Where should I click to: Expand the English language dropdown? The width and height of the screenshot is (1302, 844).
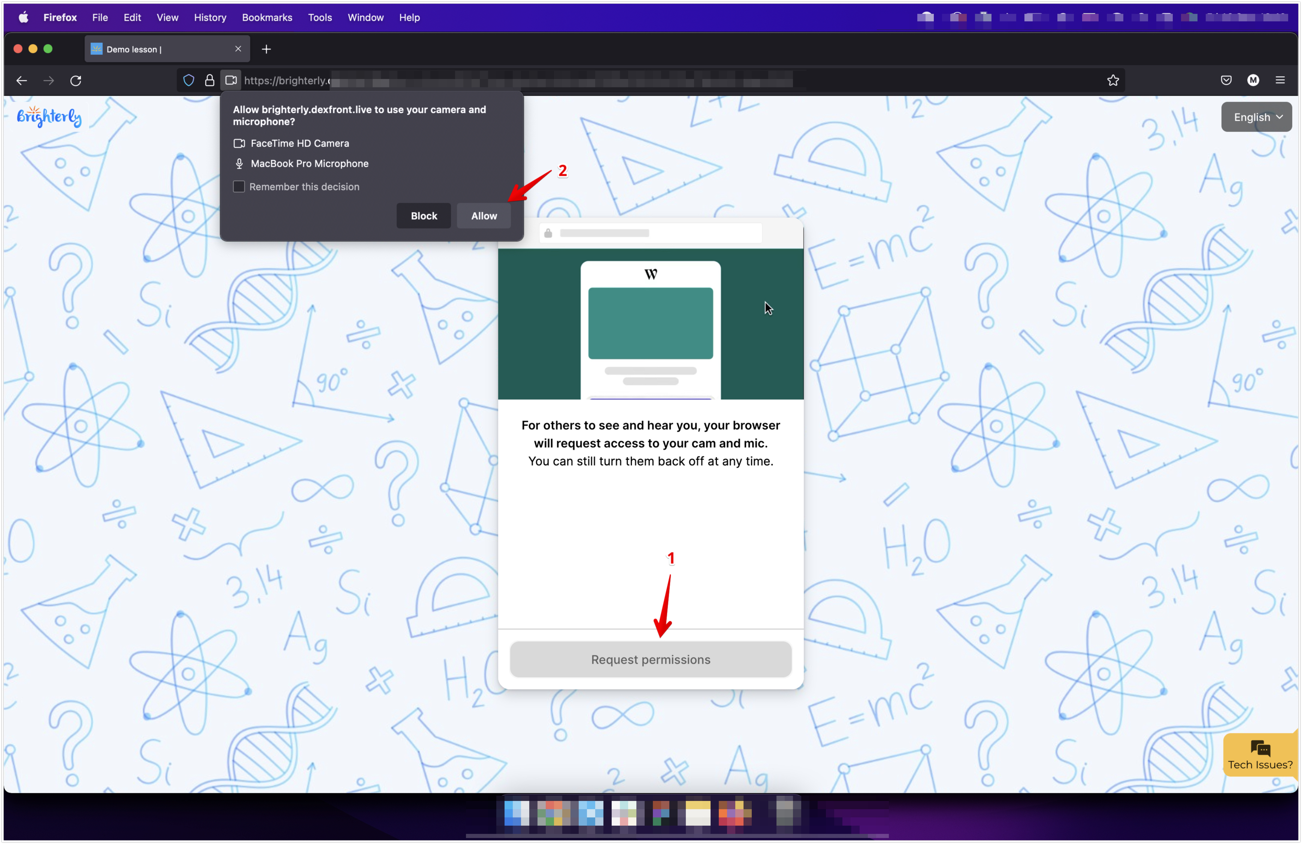coord(1257,117)
